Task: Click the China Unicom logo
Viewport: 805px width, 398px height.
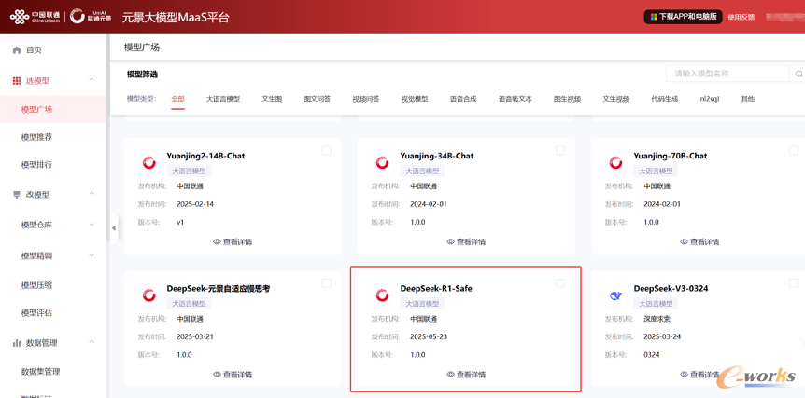Action: click(35, 17)
